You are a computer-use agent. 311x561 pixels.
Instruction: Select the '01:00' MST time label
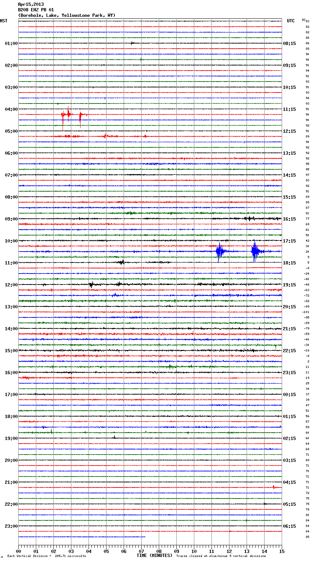pyautogui.click(x=11, y=44)
